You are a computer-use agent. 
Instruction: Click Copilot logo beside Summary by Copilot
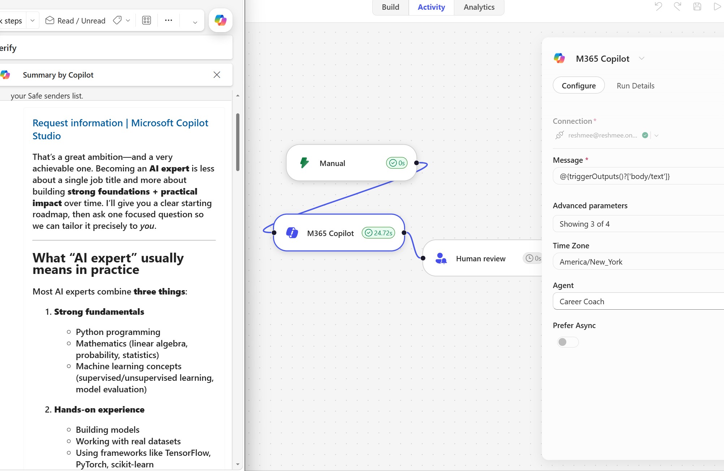pos(5,75)
